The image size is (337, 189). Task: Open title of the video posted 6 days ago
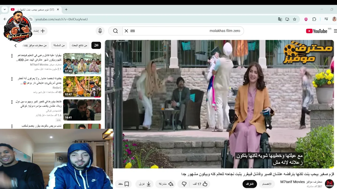click(x=38, y=104)
